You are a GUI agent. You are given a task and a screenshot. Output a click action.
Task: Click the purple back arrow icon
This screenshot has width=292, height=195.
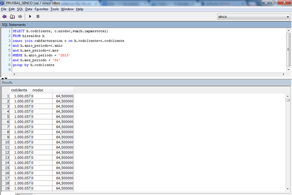(x=4, y=16)
